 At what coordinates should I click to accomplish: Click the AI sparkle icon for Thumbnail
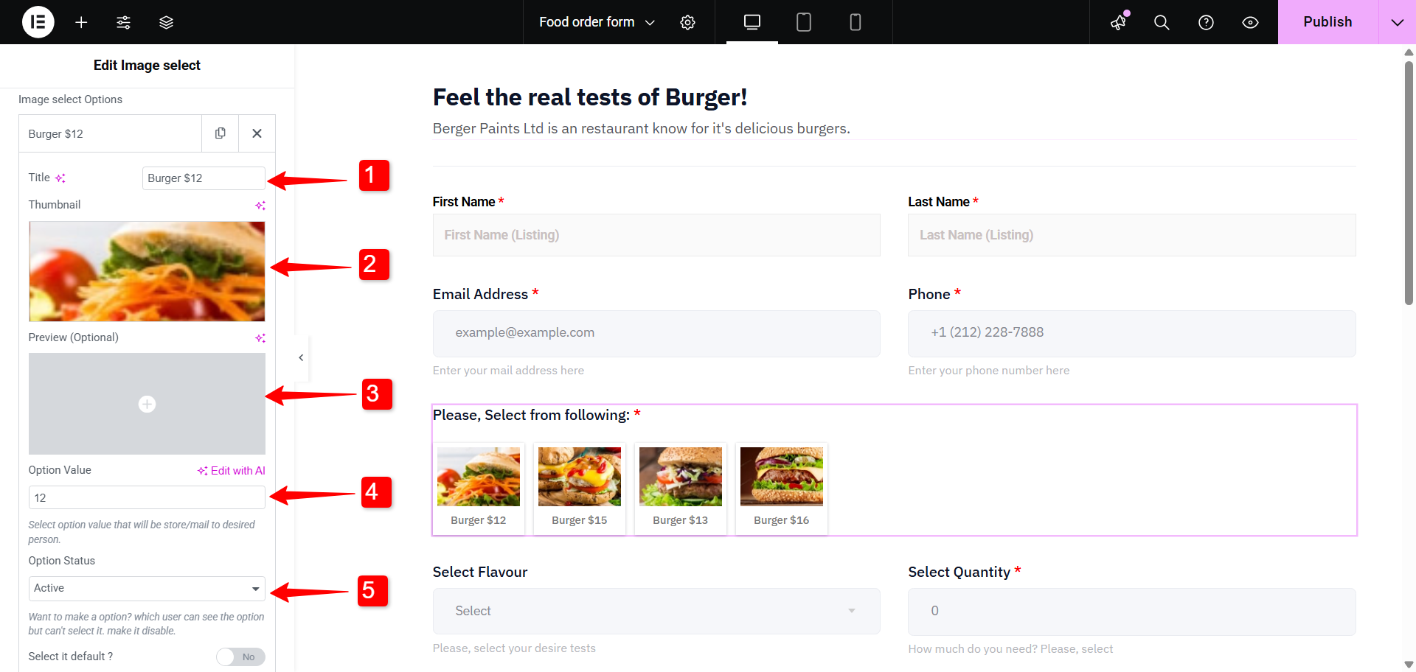(260, 206)
